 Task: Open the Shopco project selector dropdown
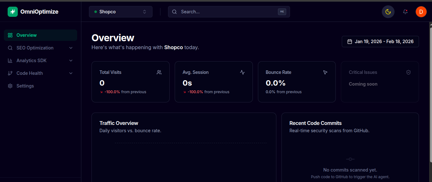121,12
